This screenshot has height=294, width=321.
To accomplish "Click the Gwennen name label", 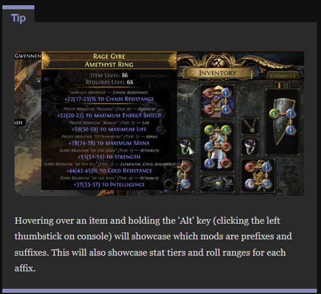I will pyautogui.click(x=28, y=56).
